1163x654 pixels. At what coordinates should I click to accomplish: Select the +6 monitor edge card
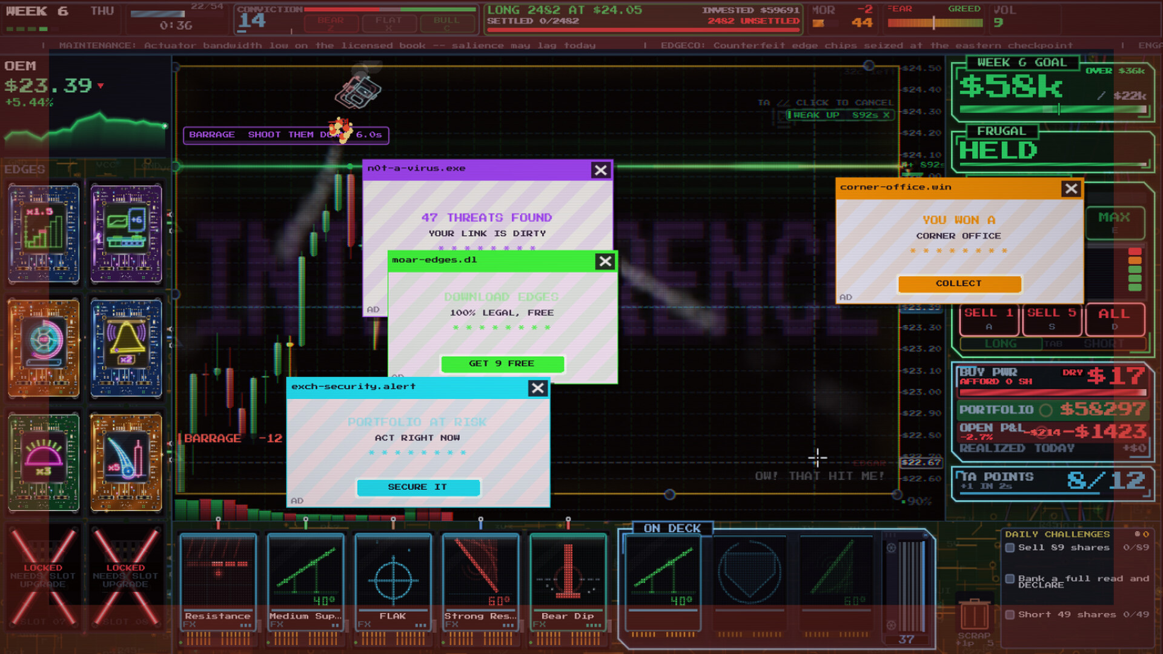click(x=126, y=234)
